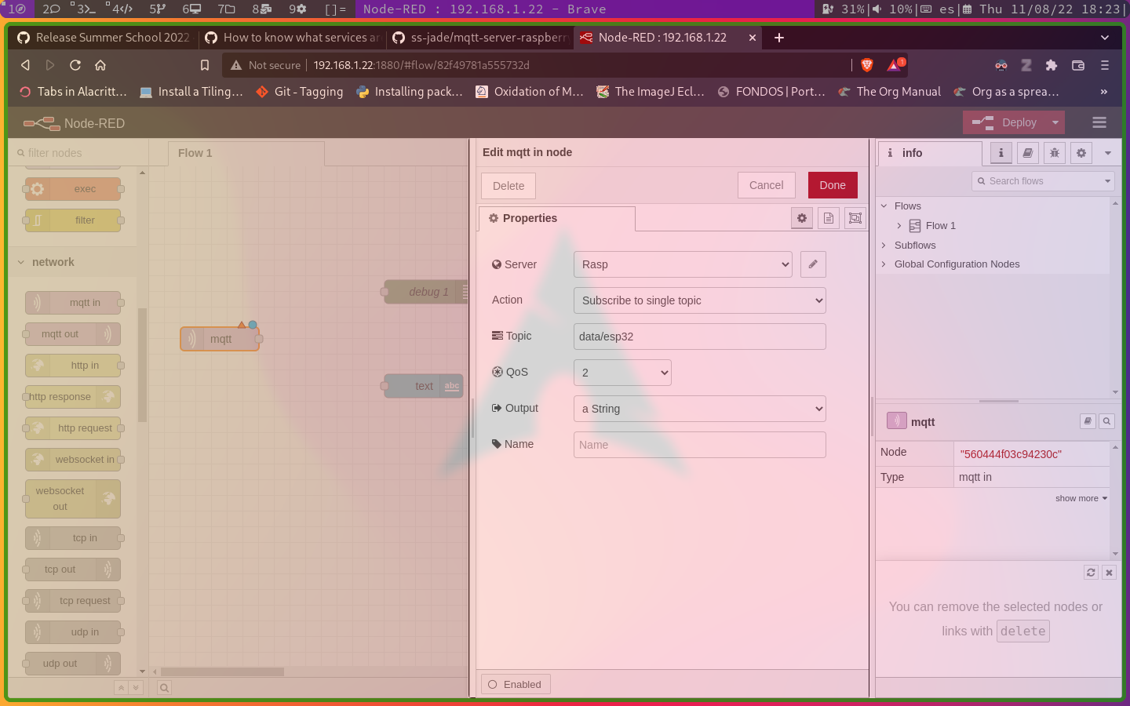Viewport: 1130px width, 706px height.
Task: Open node properties gear icon tab
Action: point(802,218)
